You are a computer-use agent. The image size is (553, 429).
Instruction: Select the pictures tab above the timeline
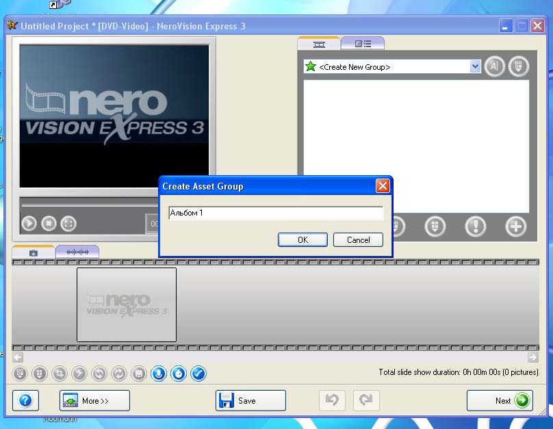(34, 252)
